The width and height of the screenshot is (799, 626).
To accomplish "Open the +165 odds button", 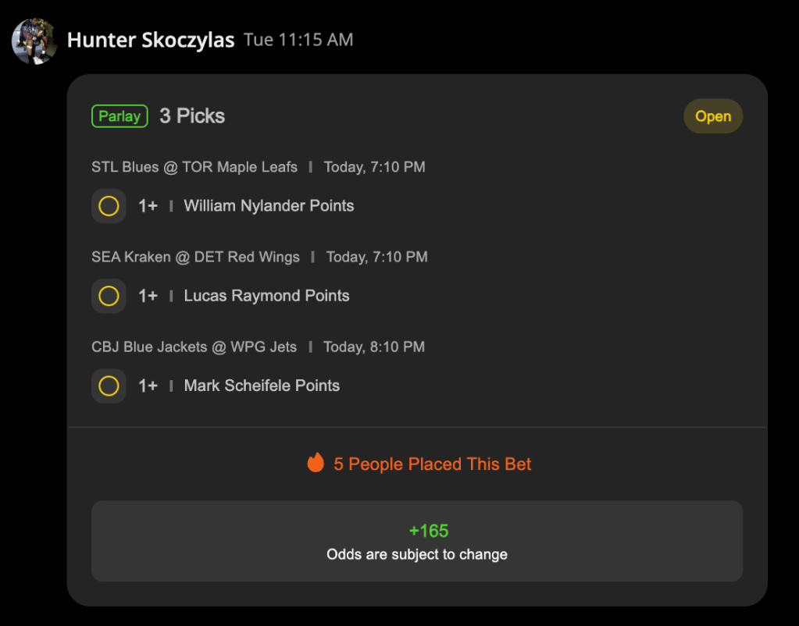I will click(x=417, y=541).
